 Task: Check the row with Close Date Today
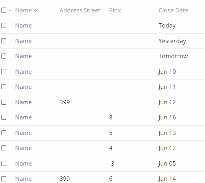[3, 26]
